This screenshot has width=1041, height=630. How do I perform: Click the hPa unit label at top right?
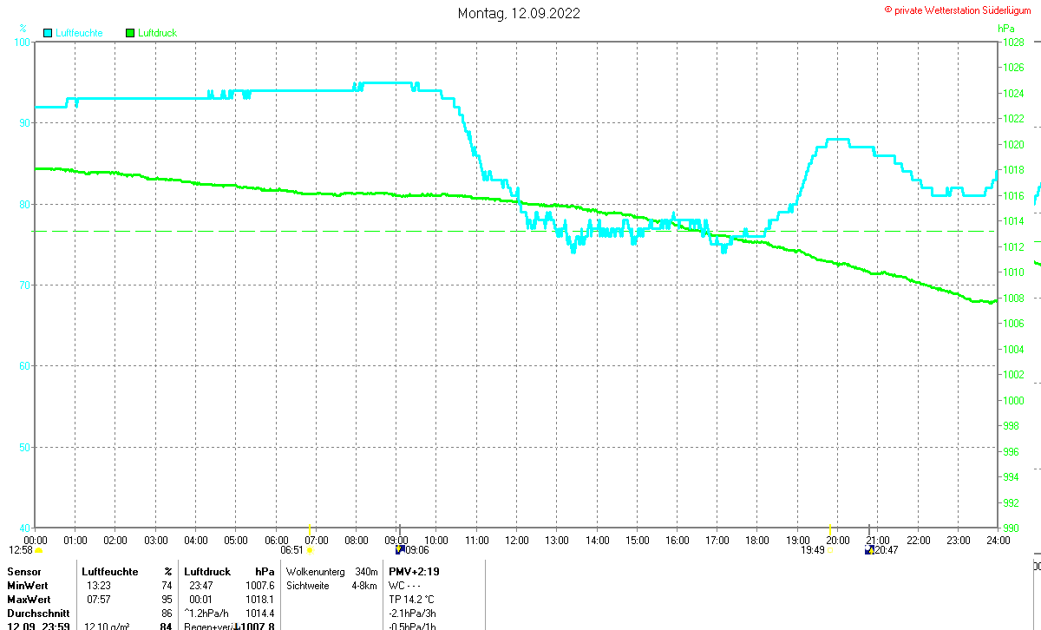pyautogui.click(x=1006, y=29)
